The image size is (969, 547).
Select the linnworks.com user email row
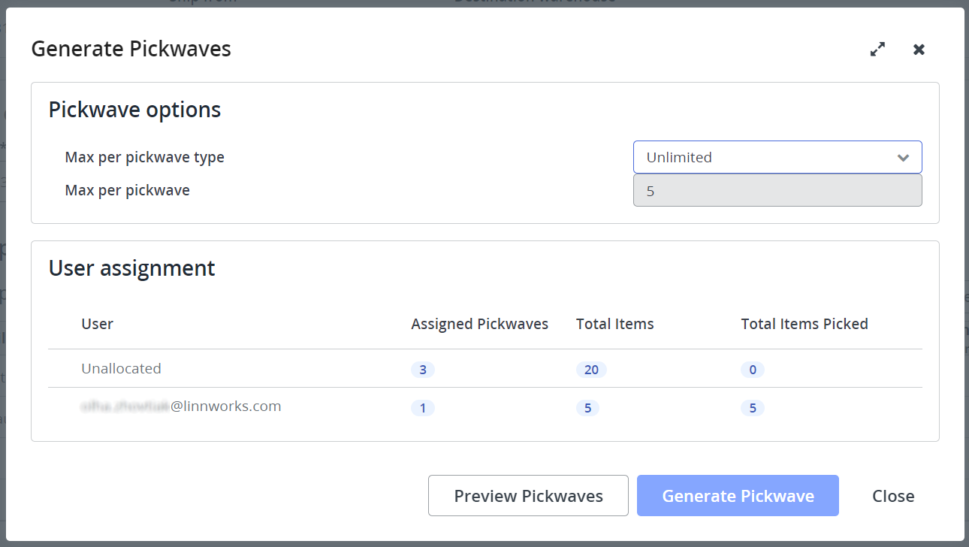pyautogui.click(x=180, y=406)
